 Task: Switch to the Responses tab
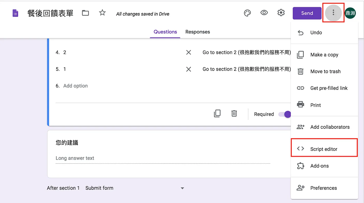(198, 32)
